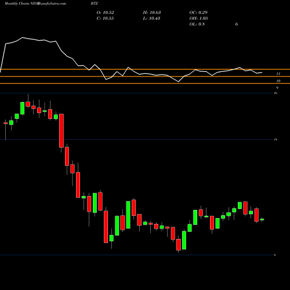Click the 'OL: 0.8' value
Screen dimensions: 290x290
click(197, 24)
